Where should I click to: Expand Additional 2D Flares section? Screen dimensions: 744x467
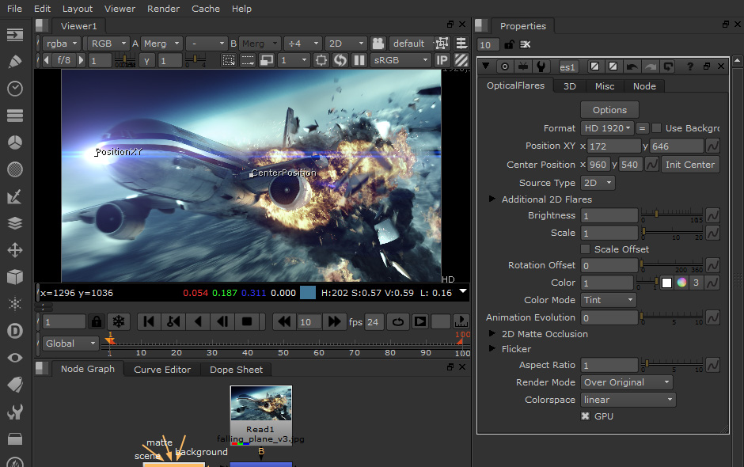pos(492,199)
